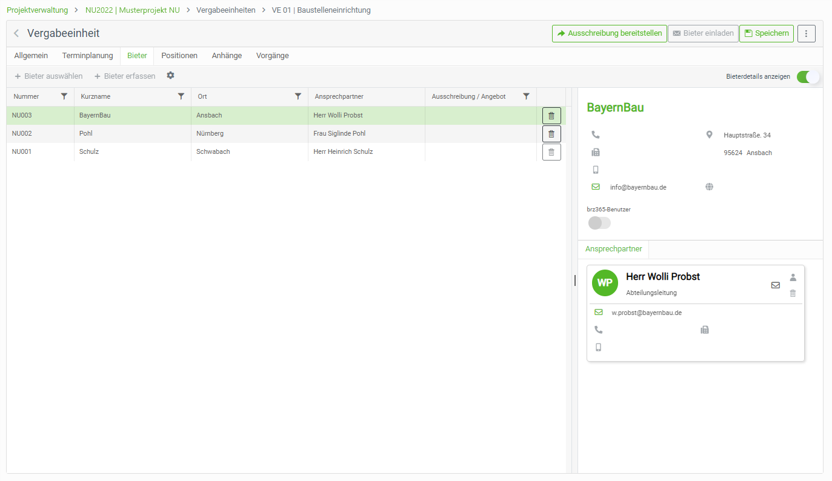Image resolution: width=832 pixels, height=481 pixels.
Task: Click the location pin icon near Hauptstraße
Action: 710,134
